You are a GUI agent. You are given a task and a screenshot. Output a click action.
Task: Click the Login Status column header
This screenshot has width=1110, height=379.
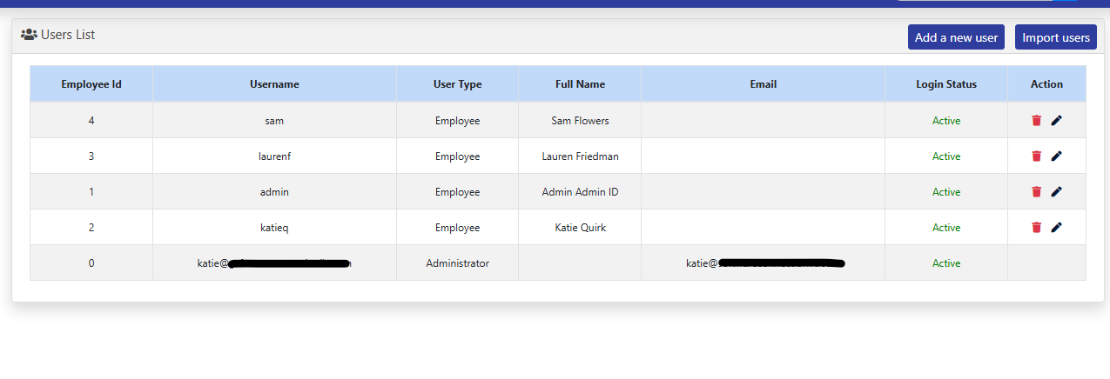click(946, 84)
